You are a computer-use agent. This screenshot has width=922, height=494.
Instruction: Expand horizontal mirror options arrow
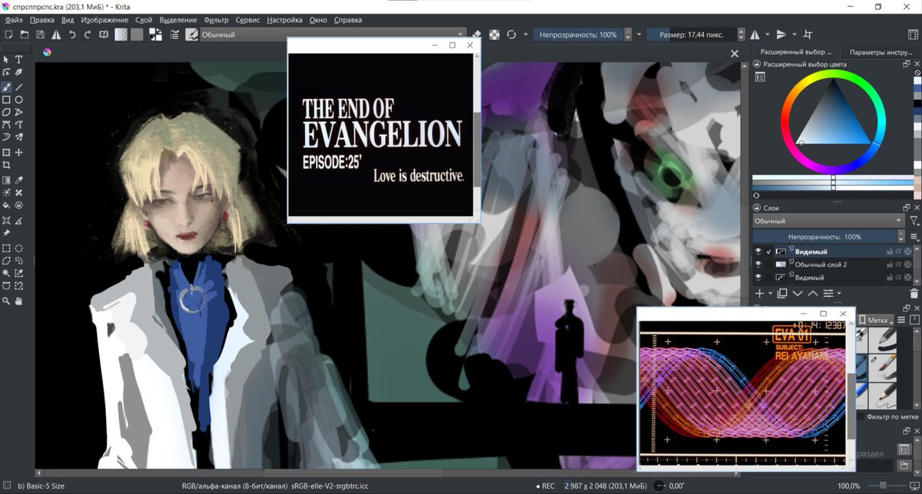(766, 35)
